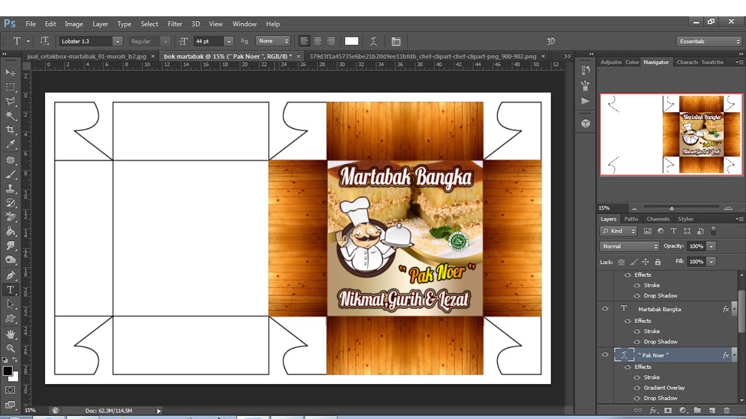The width and height of the screenshot is (746, 419).
Task: Click the Create Warped Text icon
Action: [374, 41]
